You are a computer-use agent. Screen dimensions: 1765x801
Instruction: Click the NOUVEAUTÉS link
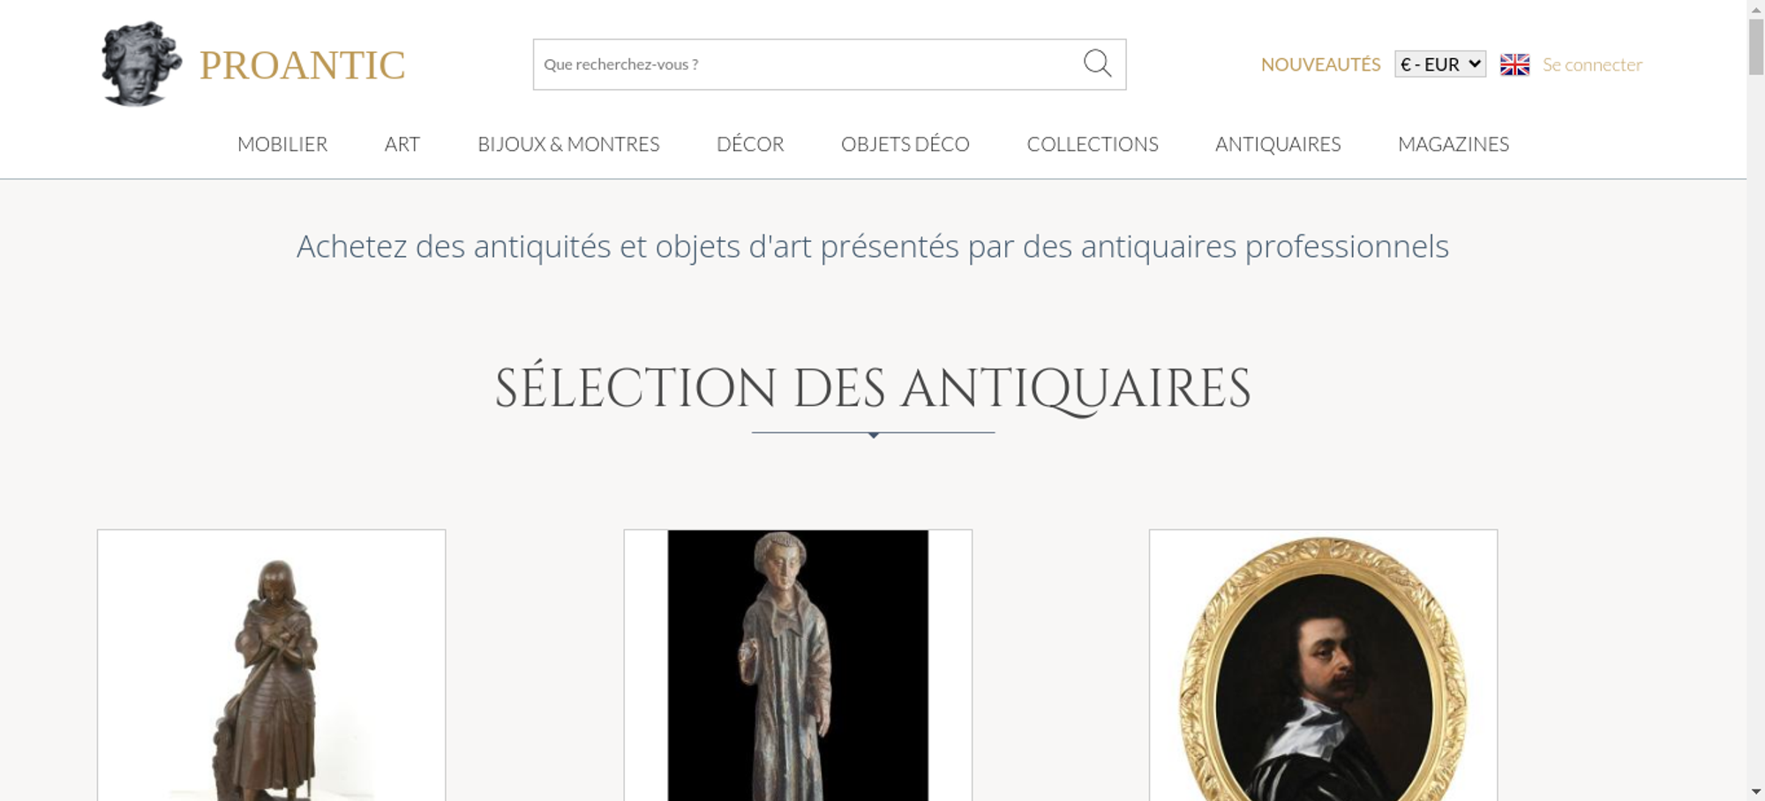pos(1320,64)
